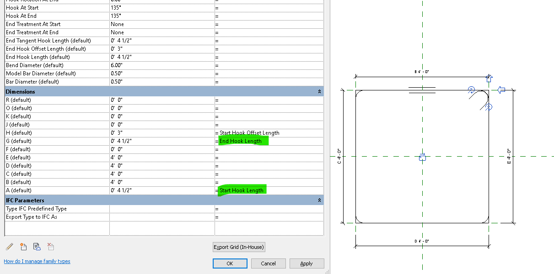Image resolution: width=554 pixels, height=274 pixels.
Task: Click the Export Grid (In-House) button
Action: 238,247
